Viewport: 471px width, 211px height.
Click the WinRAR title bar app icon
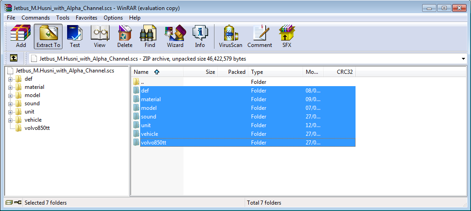pos(8,8)
